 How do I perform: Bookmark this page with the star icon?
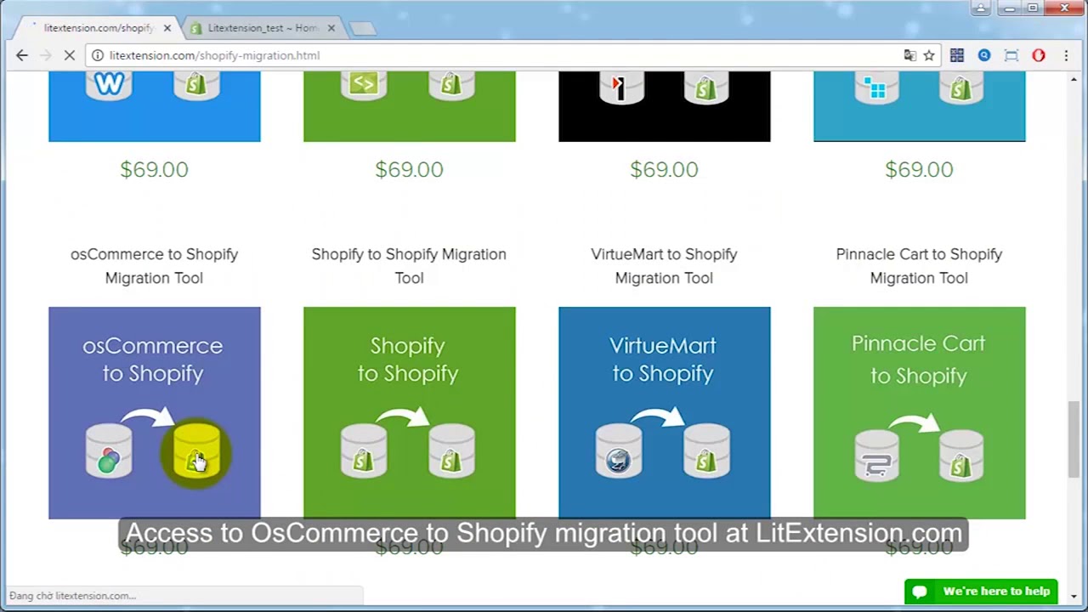(929, 55)
